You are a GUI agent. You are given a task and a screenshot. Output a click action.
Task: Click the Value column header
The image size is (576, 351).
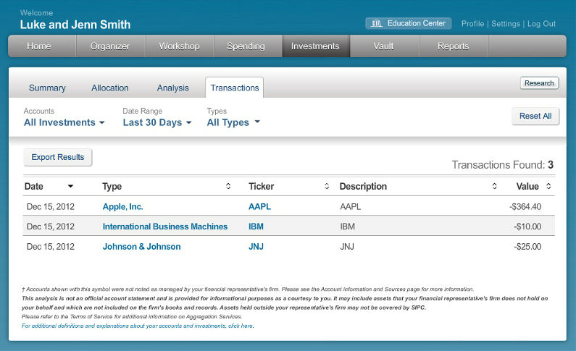pyautogui.click(x=527, y=186)
